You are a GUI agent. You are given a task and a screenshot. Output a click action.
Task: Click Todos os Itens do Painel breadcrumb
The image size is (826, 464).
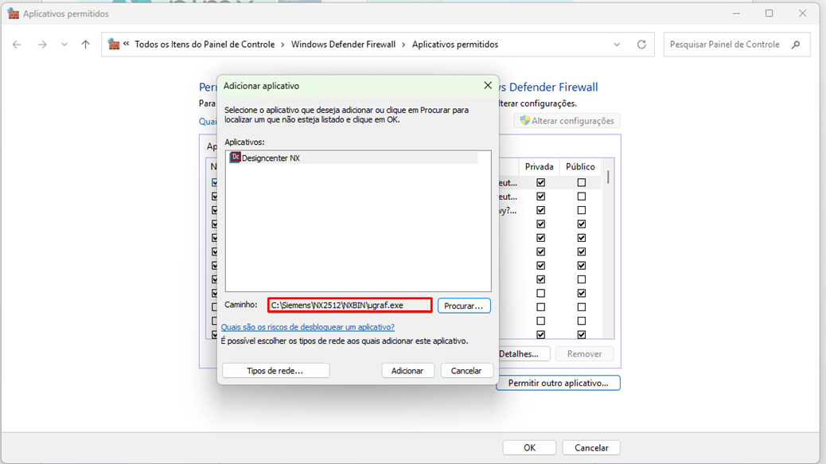(205, 45)
